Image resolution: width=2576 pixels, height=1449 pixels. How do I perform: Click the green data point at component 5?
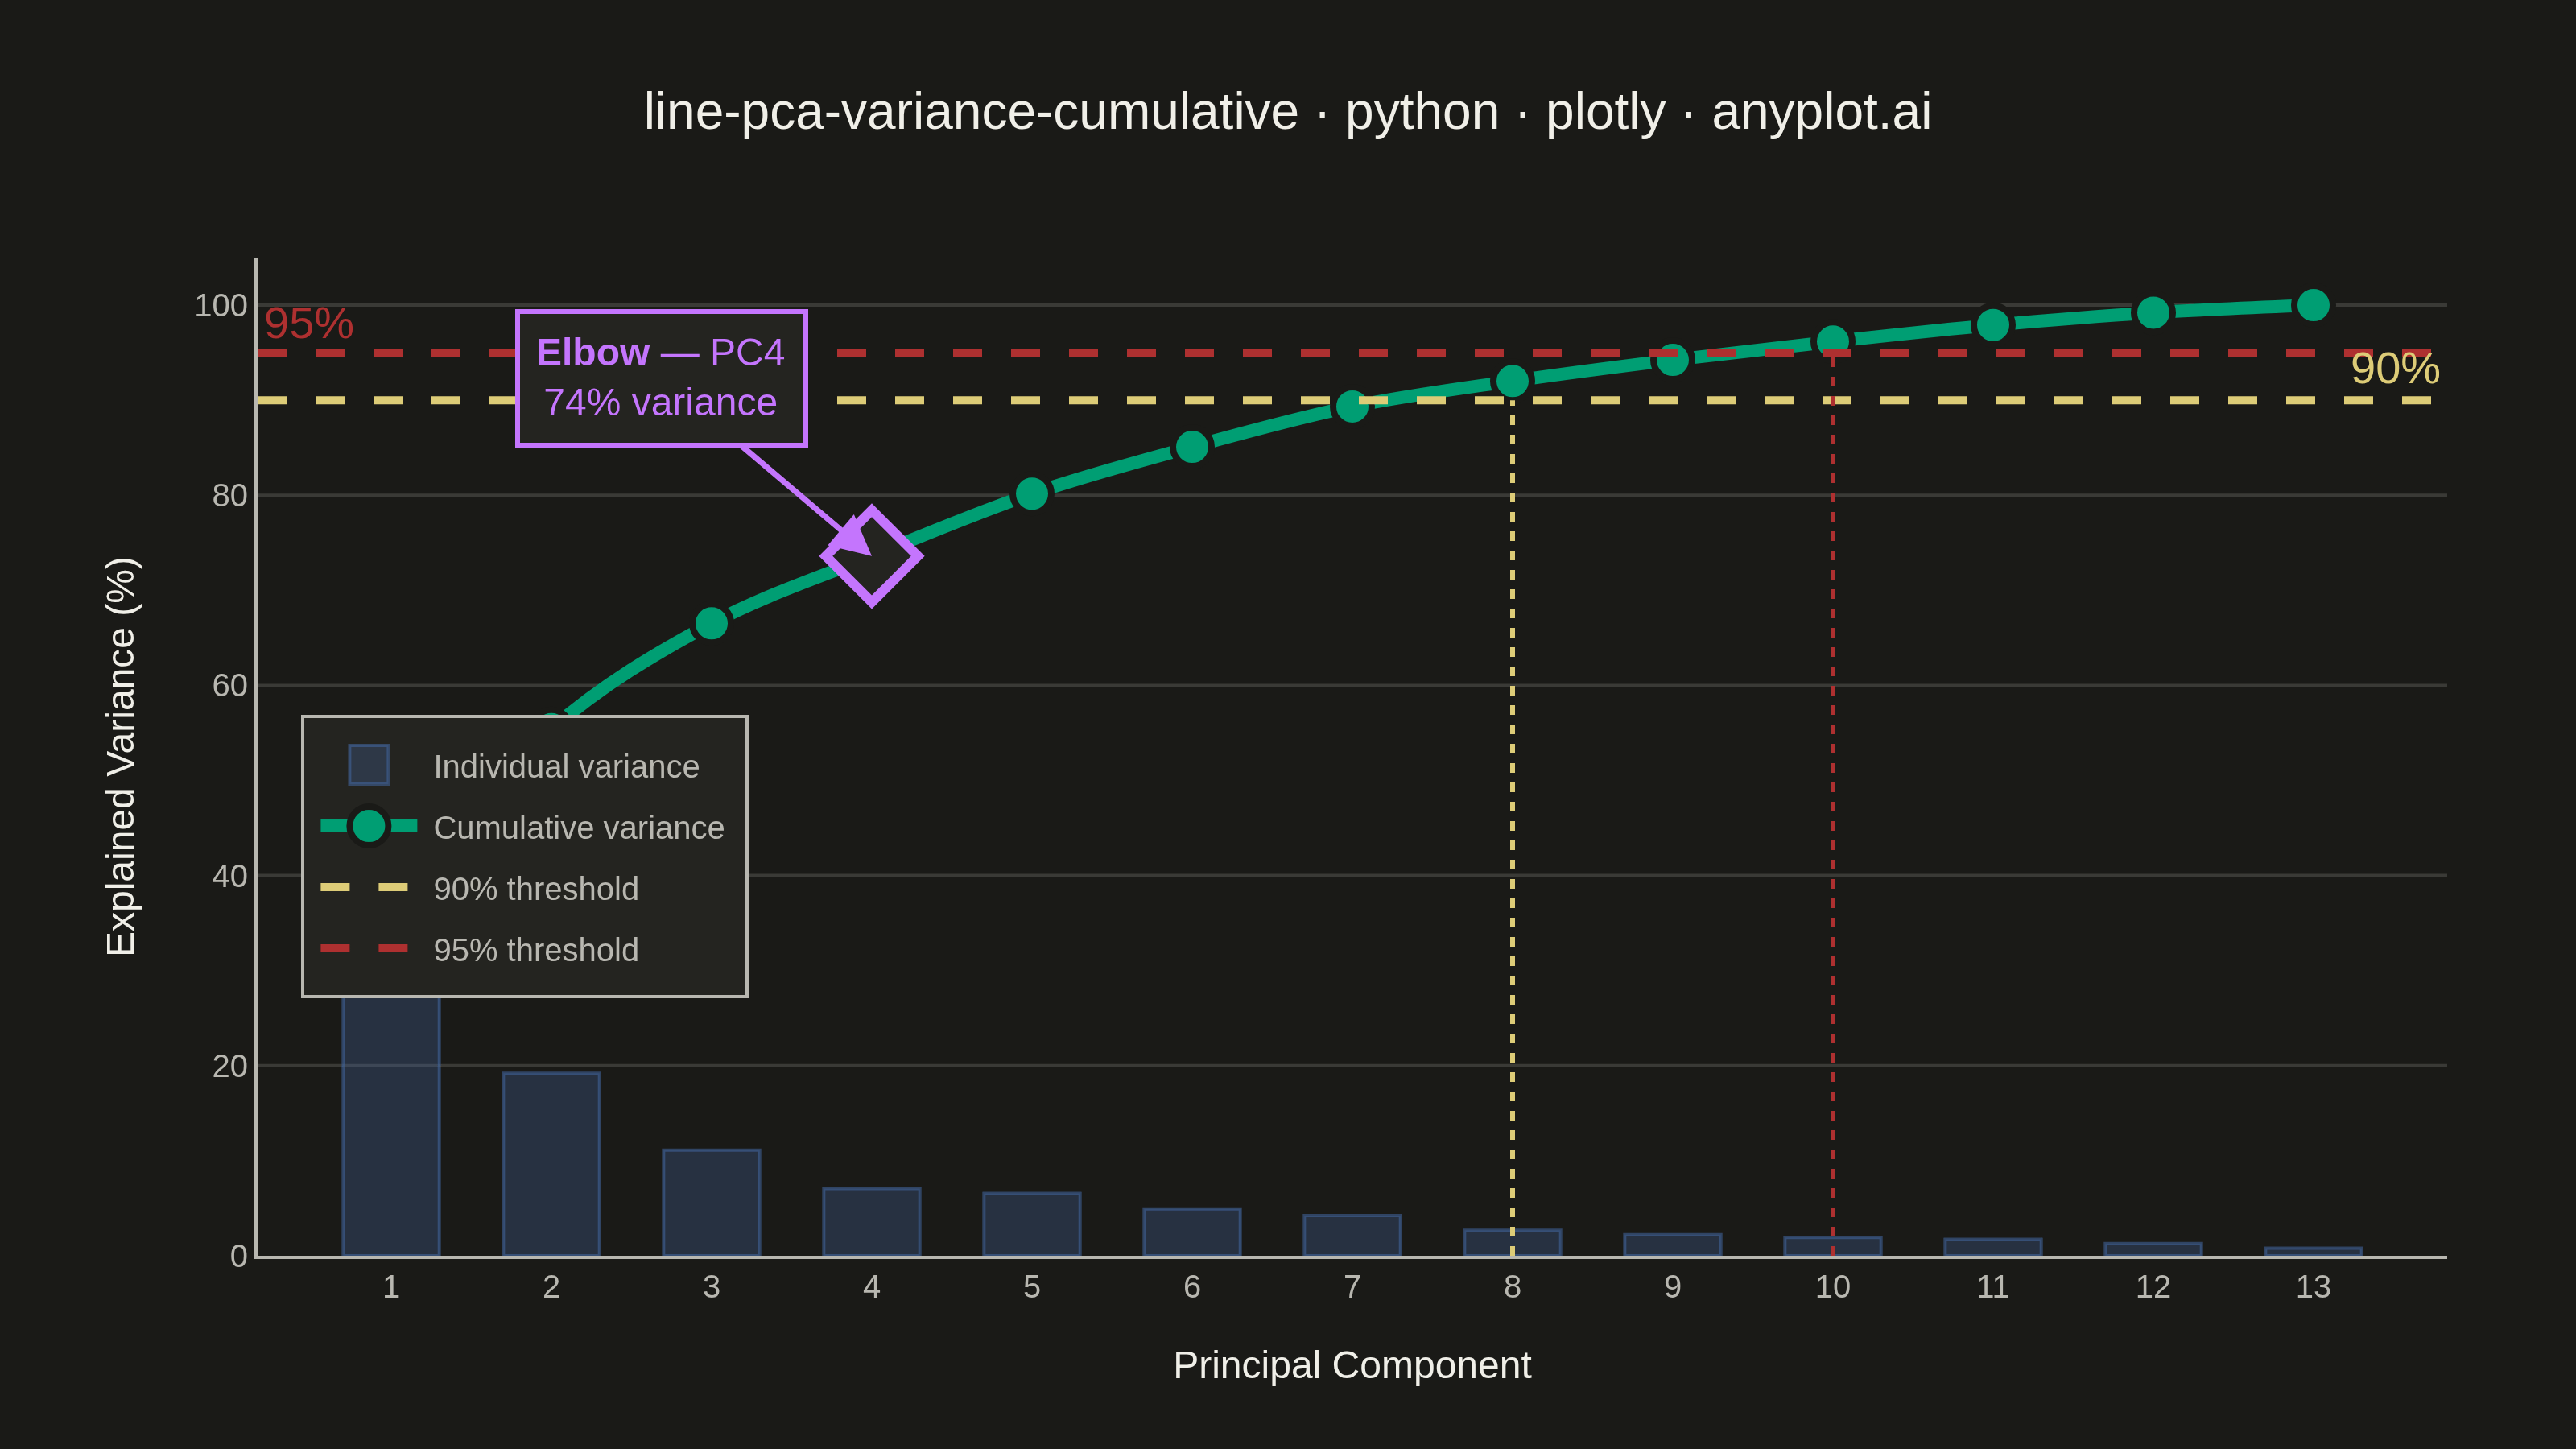pos(1031,493)
